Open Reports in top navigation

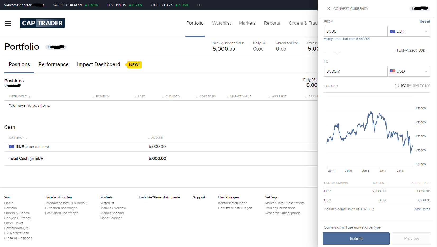[x=272, y=23]
